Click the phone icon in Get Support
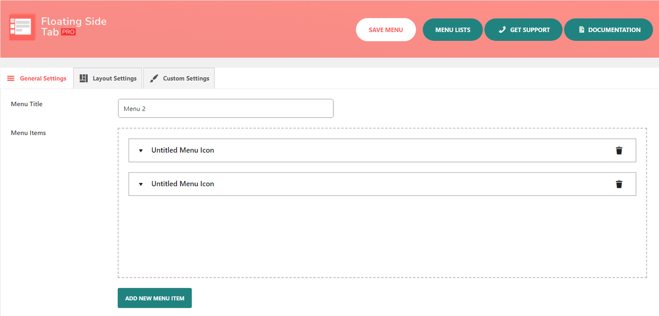 tap(502, 30)
